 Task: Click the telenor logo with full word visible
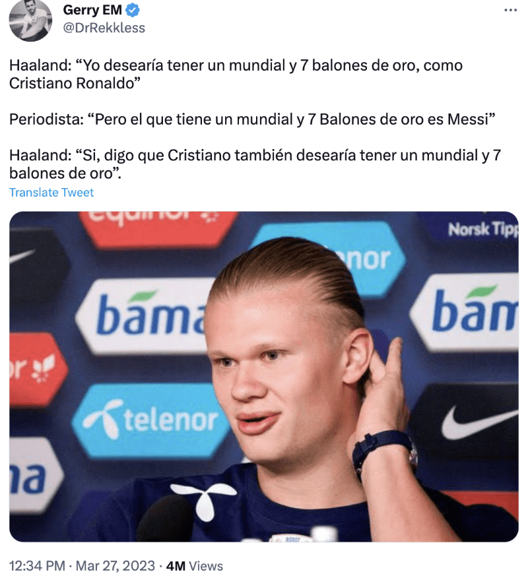click(151, 420)
